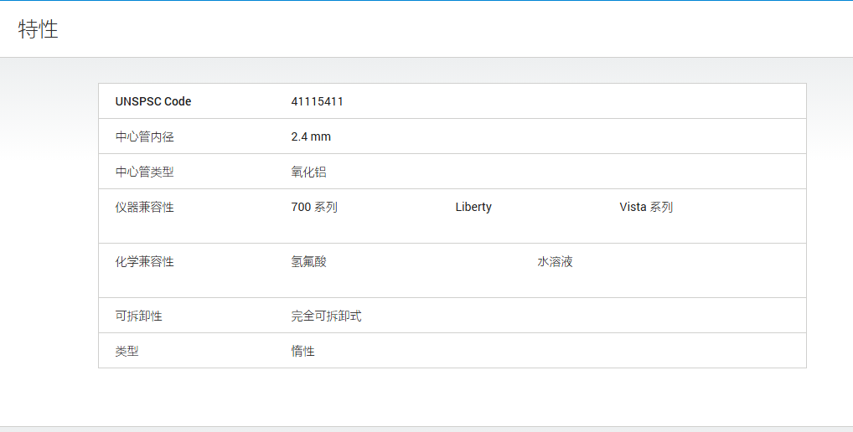Click the 700 系列 entry
Viewport: 853px width, 432px height.
point(314,208)
